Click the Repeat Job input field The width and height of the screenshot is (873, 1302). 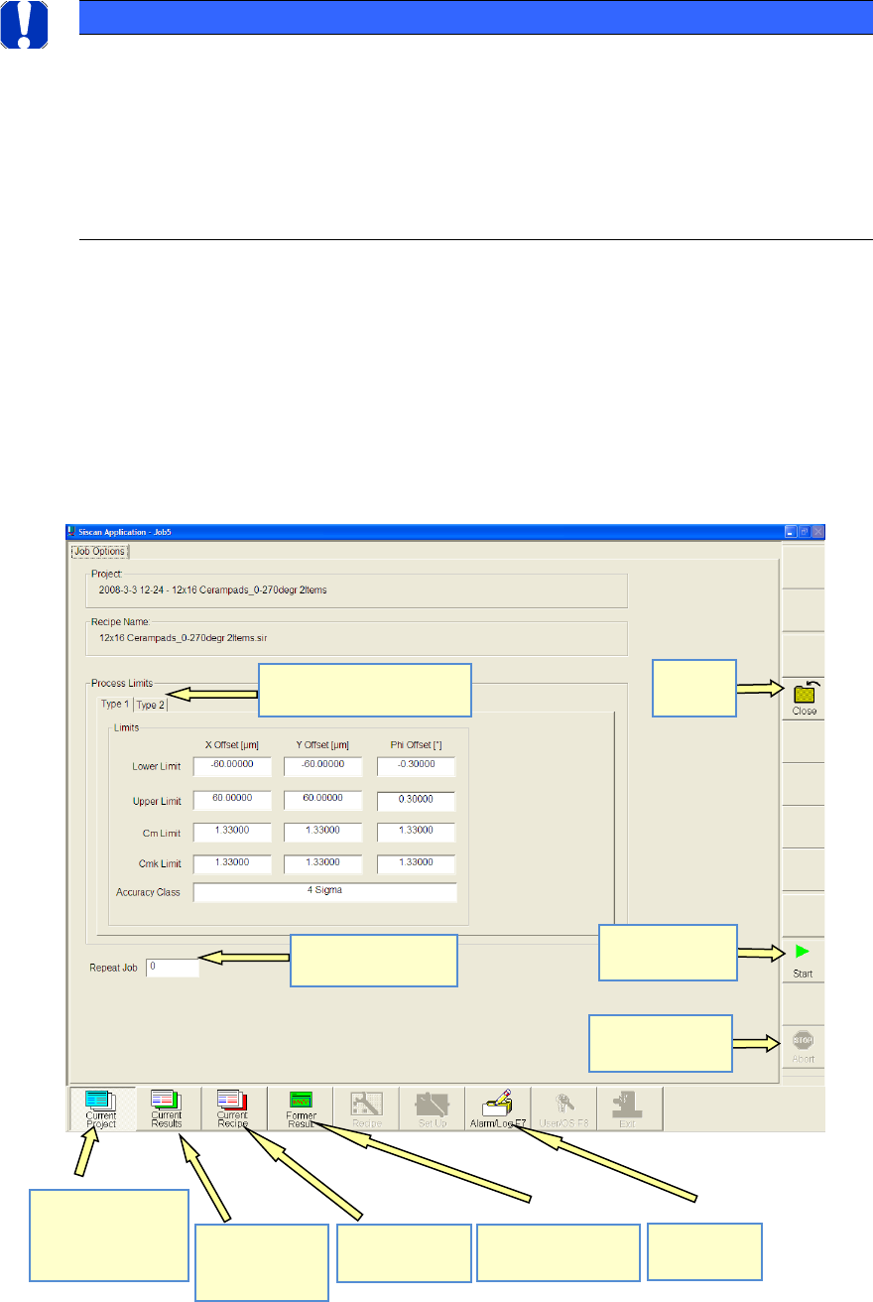[172, 967]
